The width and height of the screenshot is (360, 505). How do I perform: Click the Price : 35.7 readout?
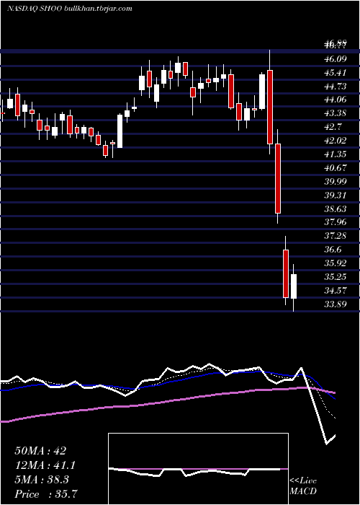[45, 494]
